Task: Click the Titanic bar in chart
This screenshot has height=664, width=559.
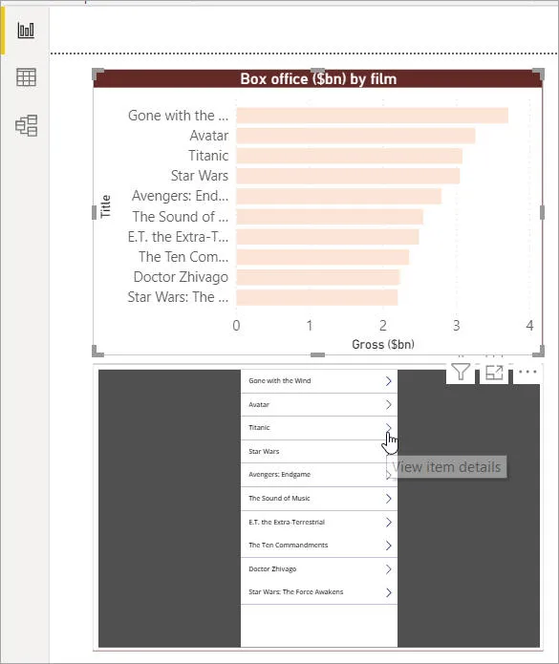Action: [x=350, y=156]
